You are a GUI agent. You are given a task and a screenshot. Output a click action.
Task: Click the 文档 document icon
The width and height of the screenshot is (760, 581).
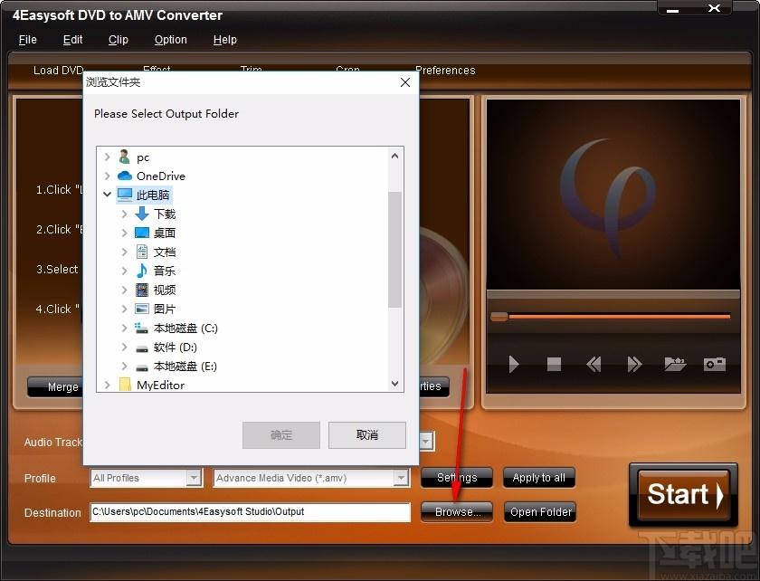click(142, 252)
